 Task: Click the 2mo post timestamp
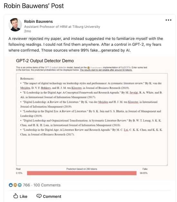click(x=28, y=31)
